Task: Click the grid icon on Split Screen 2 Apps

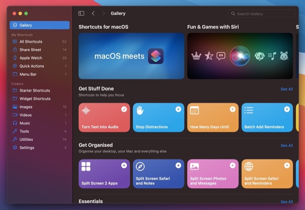Action: pyautogui.click(x=86, y=166)
